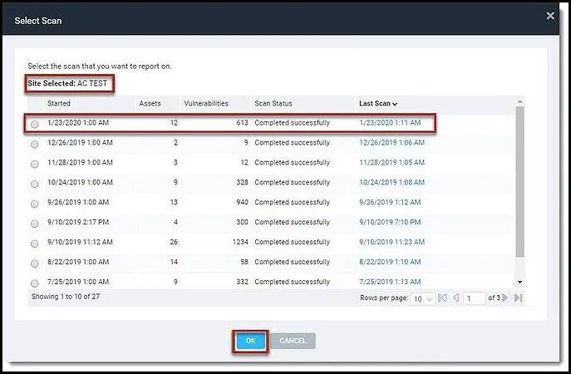The image size is (571, 374).
Task: Pick the 10/24/2019 scan radio button
Action: [x=35, y=184]
